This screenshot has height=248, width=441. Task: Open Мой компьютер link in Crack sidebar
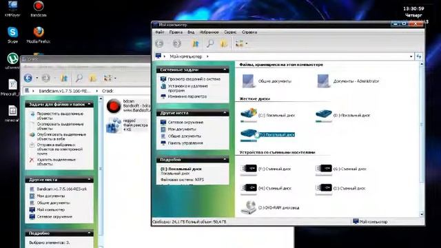[50, 209]
